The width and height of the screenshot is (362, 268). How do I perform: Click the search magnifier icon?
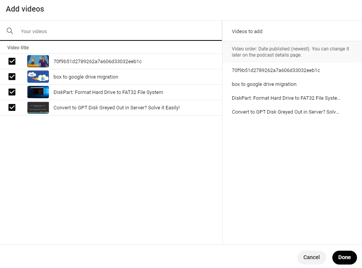[x=10, y=31]
